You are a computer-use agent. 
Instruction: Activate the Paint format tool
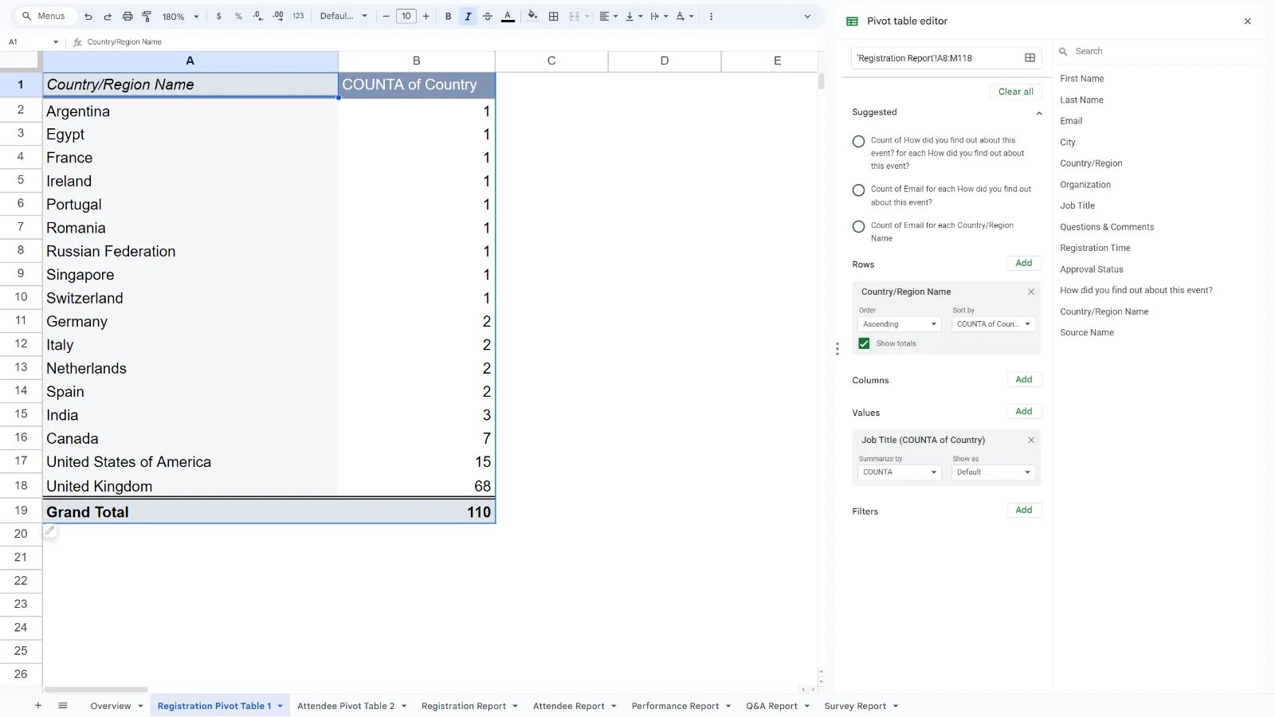(x=147, y=16)
